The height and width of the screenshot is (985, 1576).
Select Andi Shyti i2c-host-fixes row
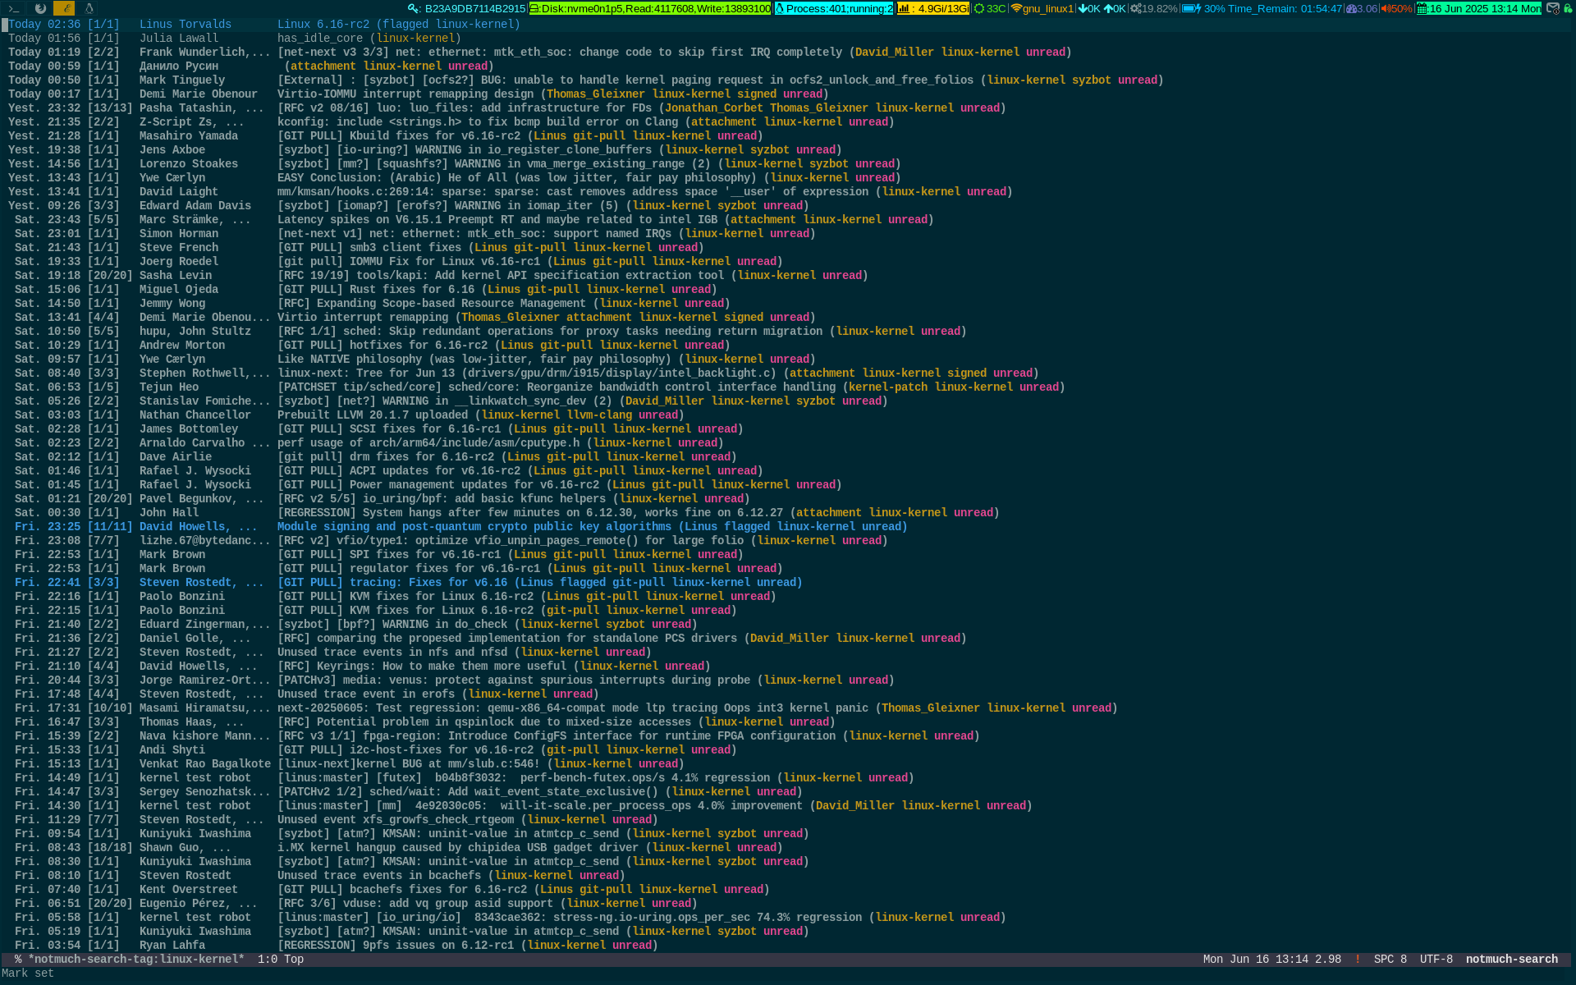coord(788,749)
